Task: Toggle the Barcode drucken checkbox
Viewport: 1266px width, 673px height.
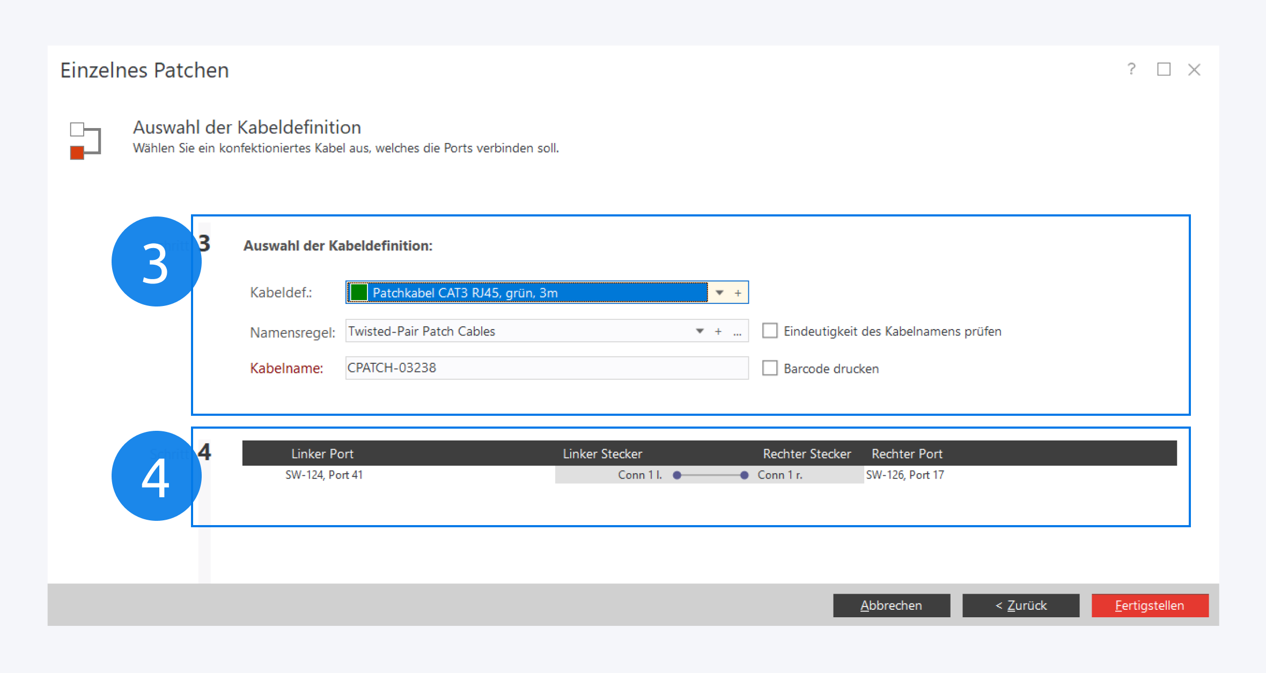Action: (x=770, y=368)
